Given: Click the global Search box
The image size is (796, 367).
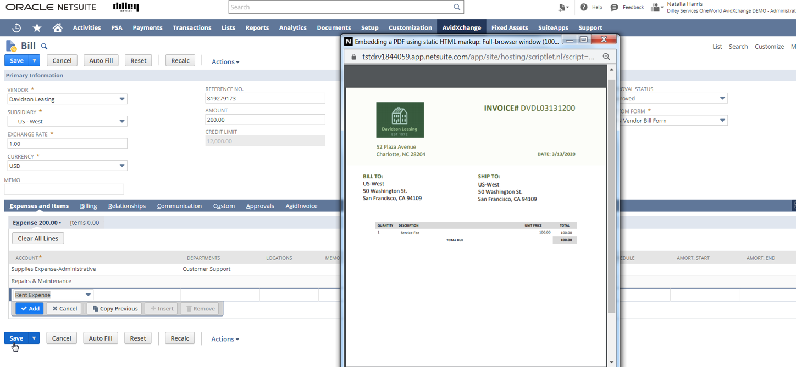Looking at the screenshot, I should [346, 7].
